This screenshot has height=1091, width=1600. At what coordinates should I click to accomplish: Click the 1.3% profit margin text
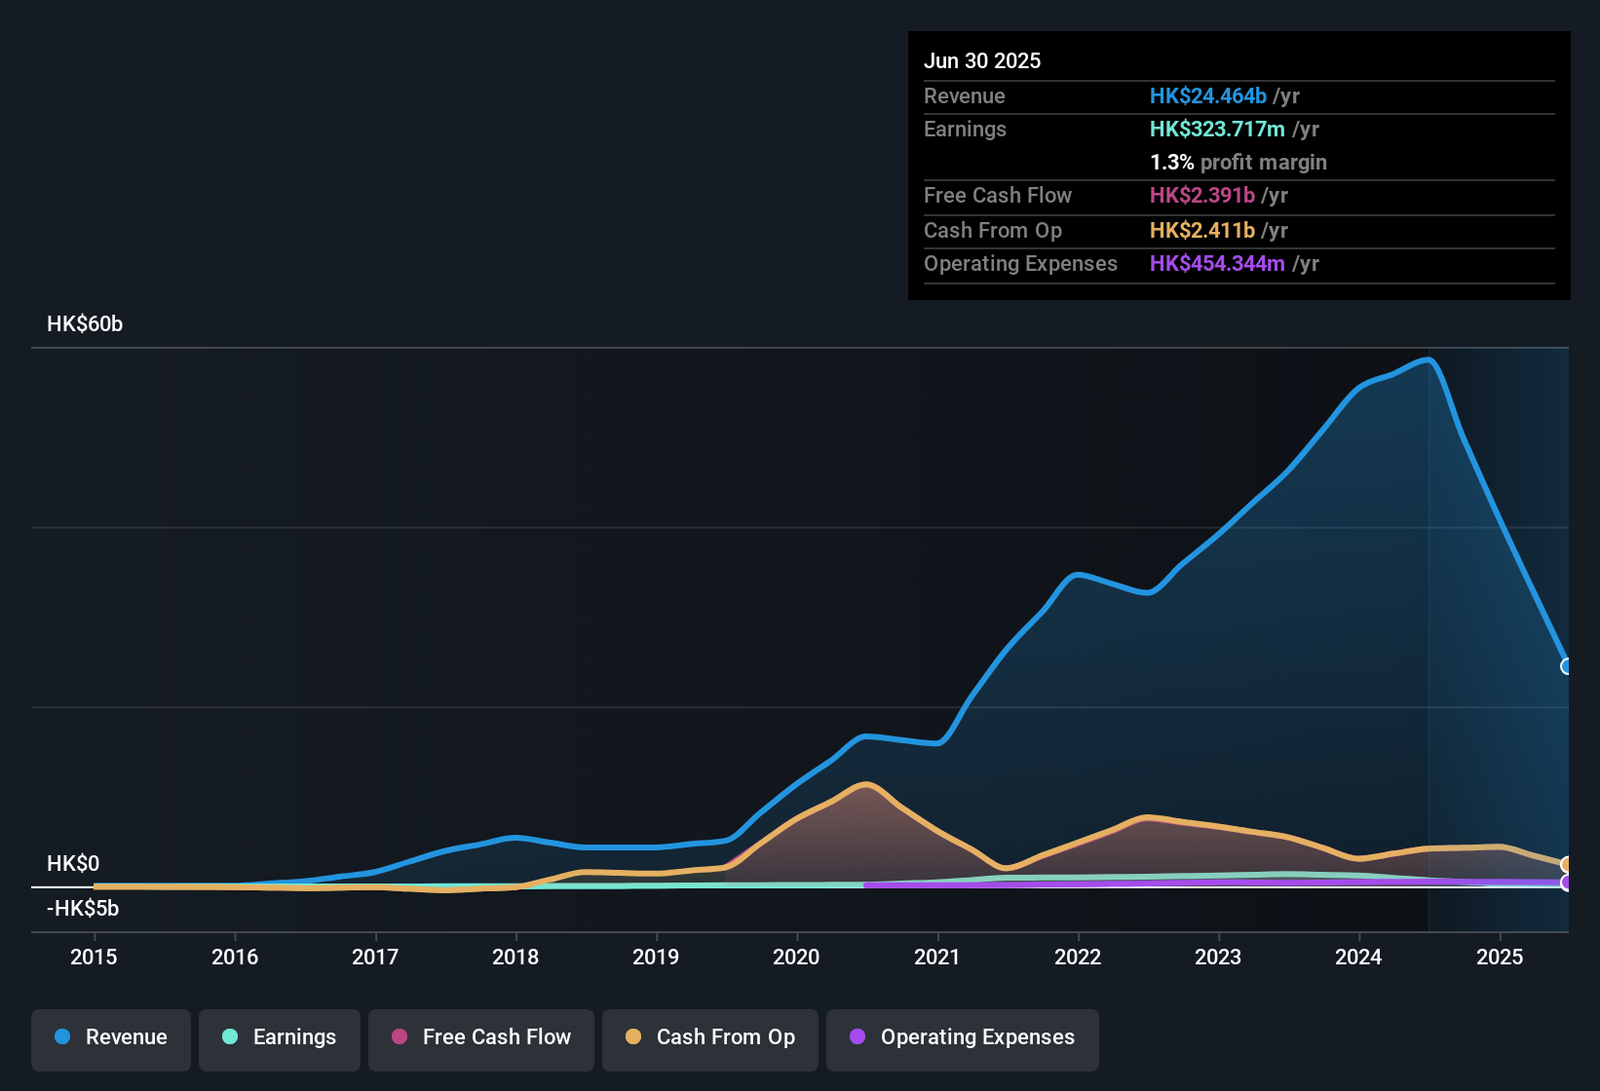1238,163
